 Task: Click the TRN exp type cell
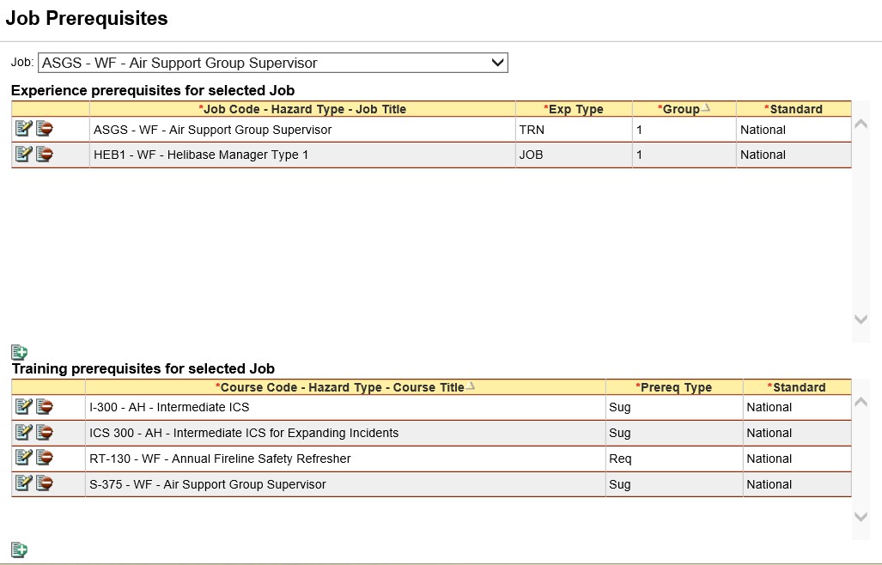[x=574, y=130]
